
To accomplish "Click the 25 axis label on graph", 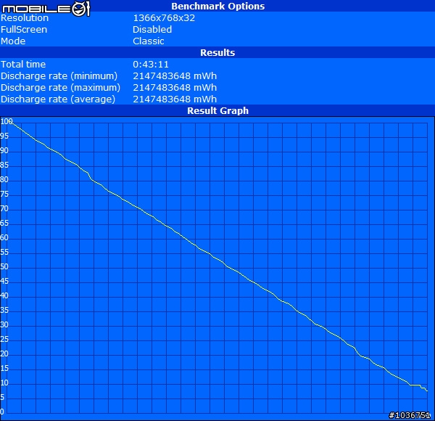I will coord(4,340).
